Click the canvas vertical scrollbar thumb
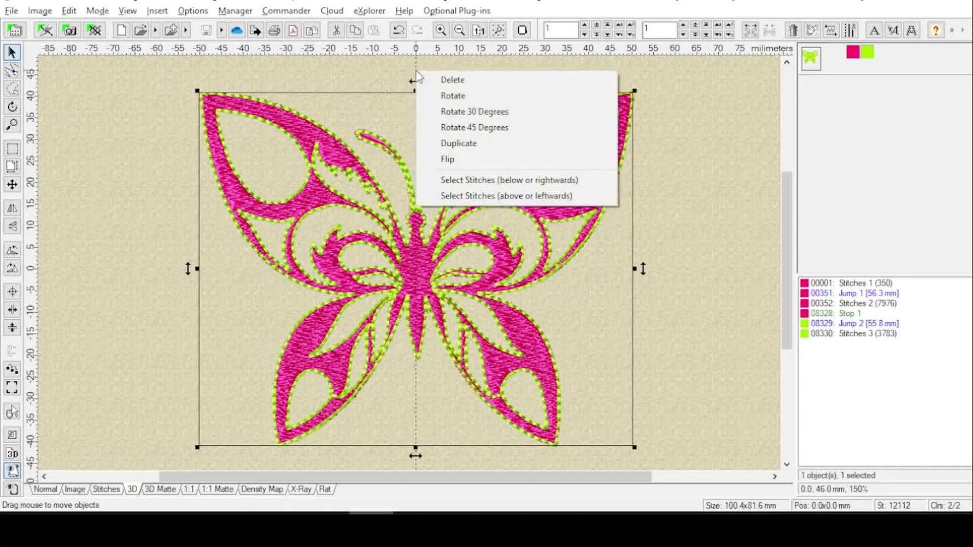The image size is (973, 547). tap(787, 260)
